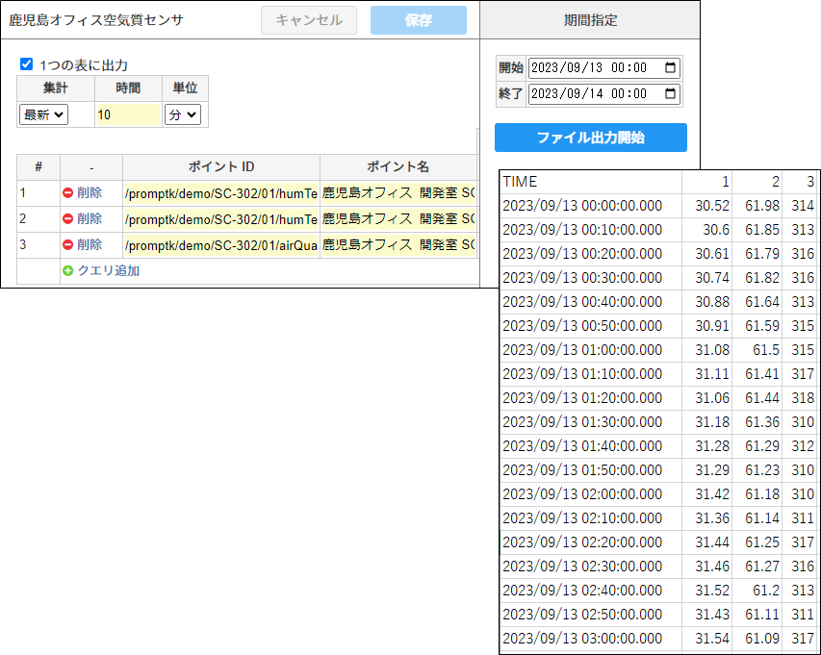Click value 30.6 in the output table

tap(716, 230)
